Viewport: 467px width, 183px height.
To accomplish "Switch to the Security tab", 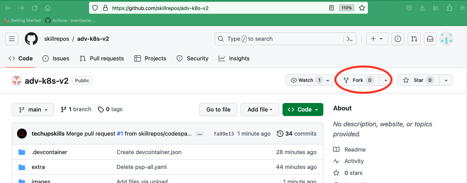I will 192,59.
